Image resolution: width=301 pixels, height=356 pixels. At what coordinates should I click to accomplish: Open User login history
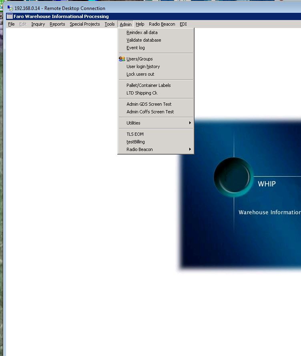point(156,66)
